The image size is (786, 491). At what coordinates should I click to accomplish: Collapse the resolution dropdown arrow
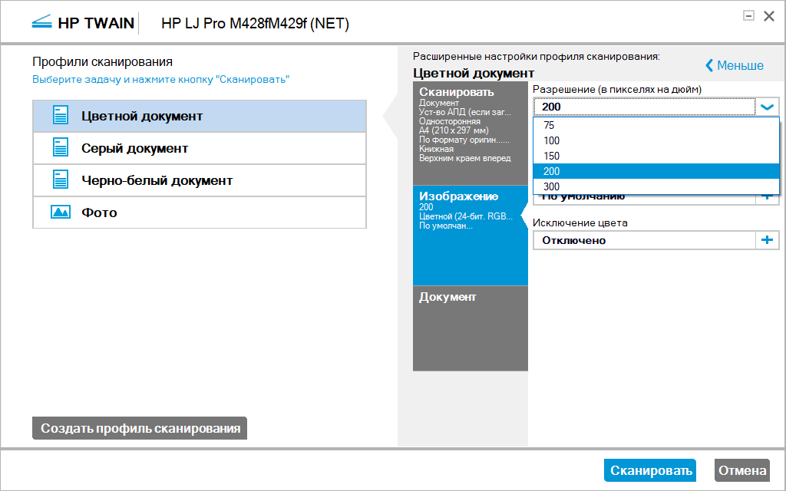click(767, 107)
